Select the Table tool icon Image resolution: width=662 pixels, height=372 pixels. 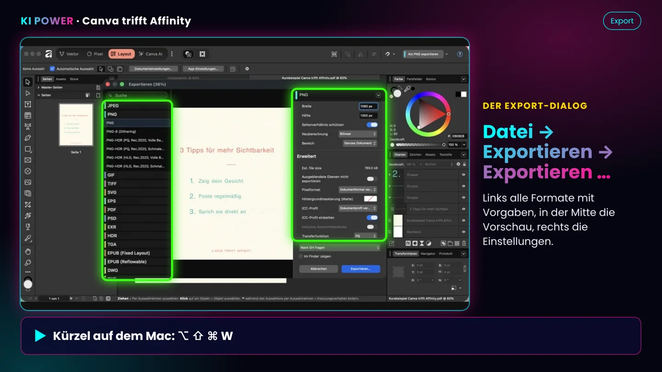[28, 115]
